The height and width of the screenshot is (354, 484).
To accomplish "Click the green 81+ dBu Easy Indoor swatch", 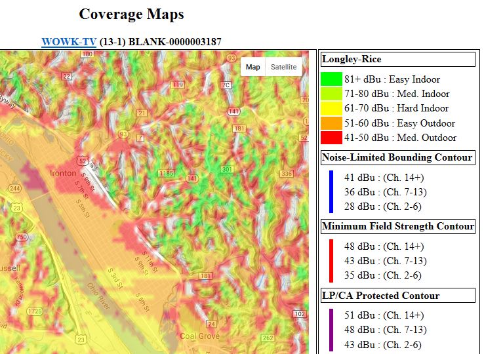I will (331, 79).
